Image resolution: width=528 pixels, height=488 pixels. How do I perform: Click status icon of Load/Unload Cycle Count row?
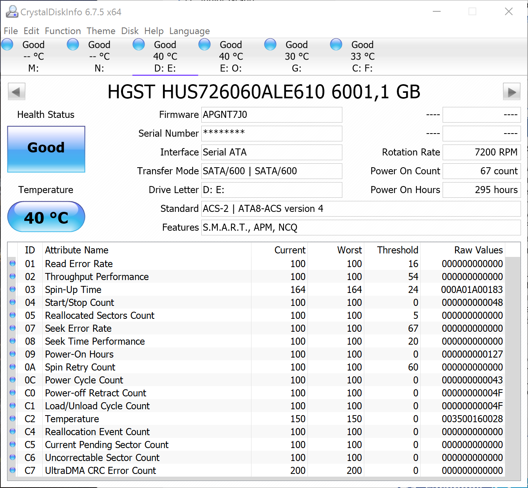pyautogui.click(x=13, y=406)
